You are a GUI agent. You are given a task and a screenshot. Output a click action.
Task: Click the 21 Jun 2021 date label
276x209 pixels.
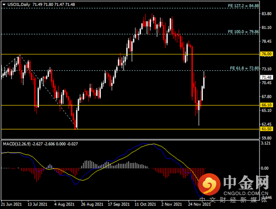point(11,204)
